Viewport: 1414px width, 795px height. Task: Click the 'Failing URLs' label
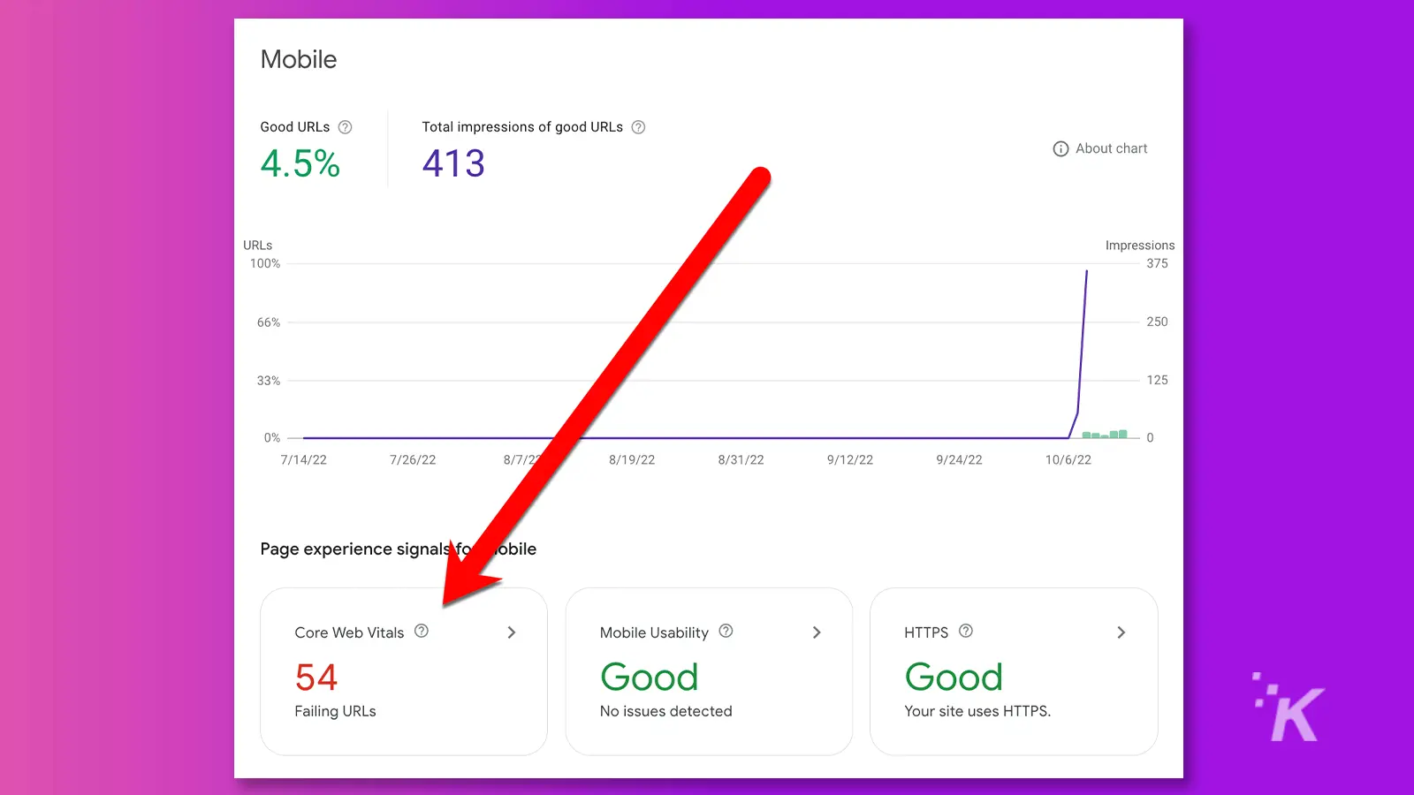(335, 711)
